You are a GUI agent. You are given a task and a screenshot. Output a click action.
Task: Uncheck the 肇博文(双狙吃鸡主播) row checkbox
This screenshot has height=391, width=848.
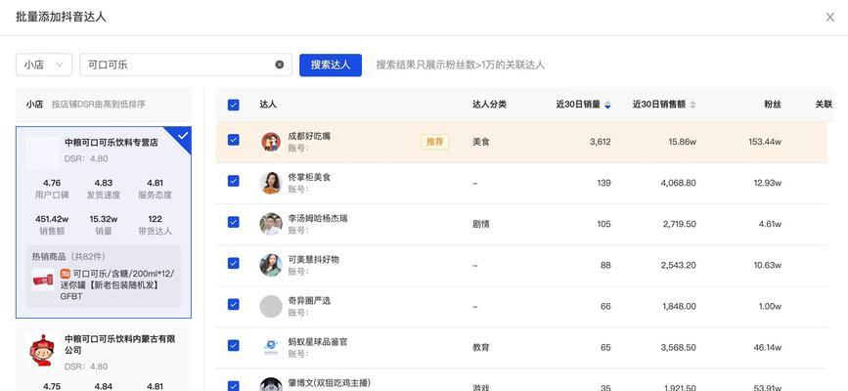tap(233, 386)
